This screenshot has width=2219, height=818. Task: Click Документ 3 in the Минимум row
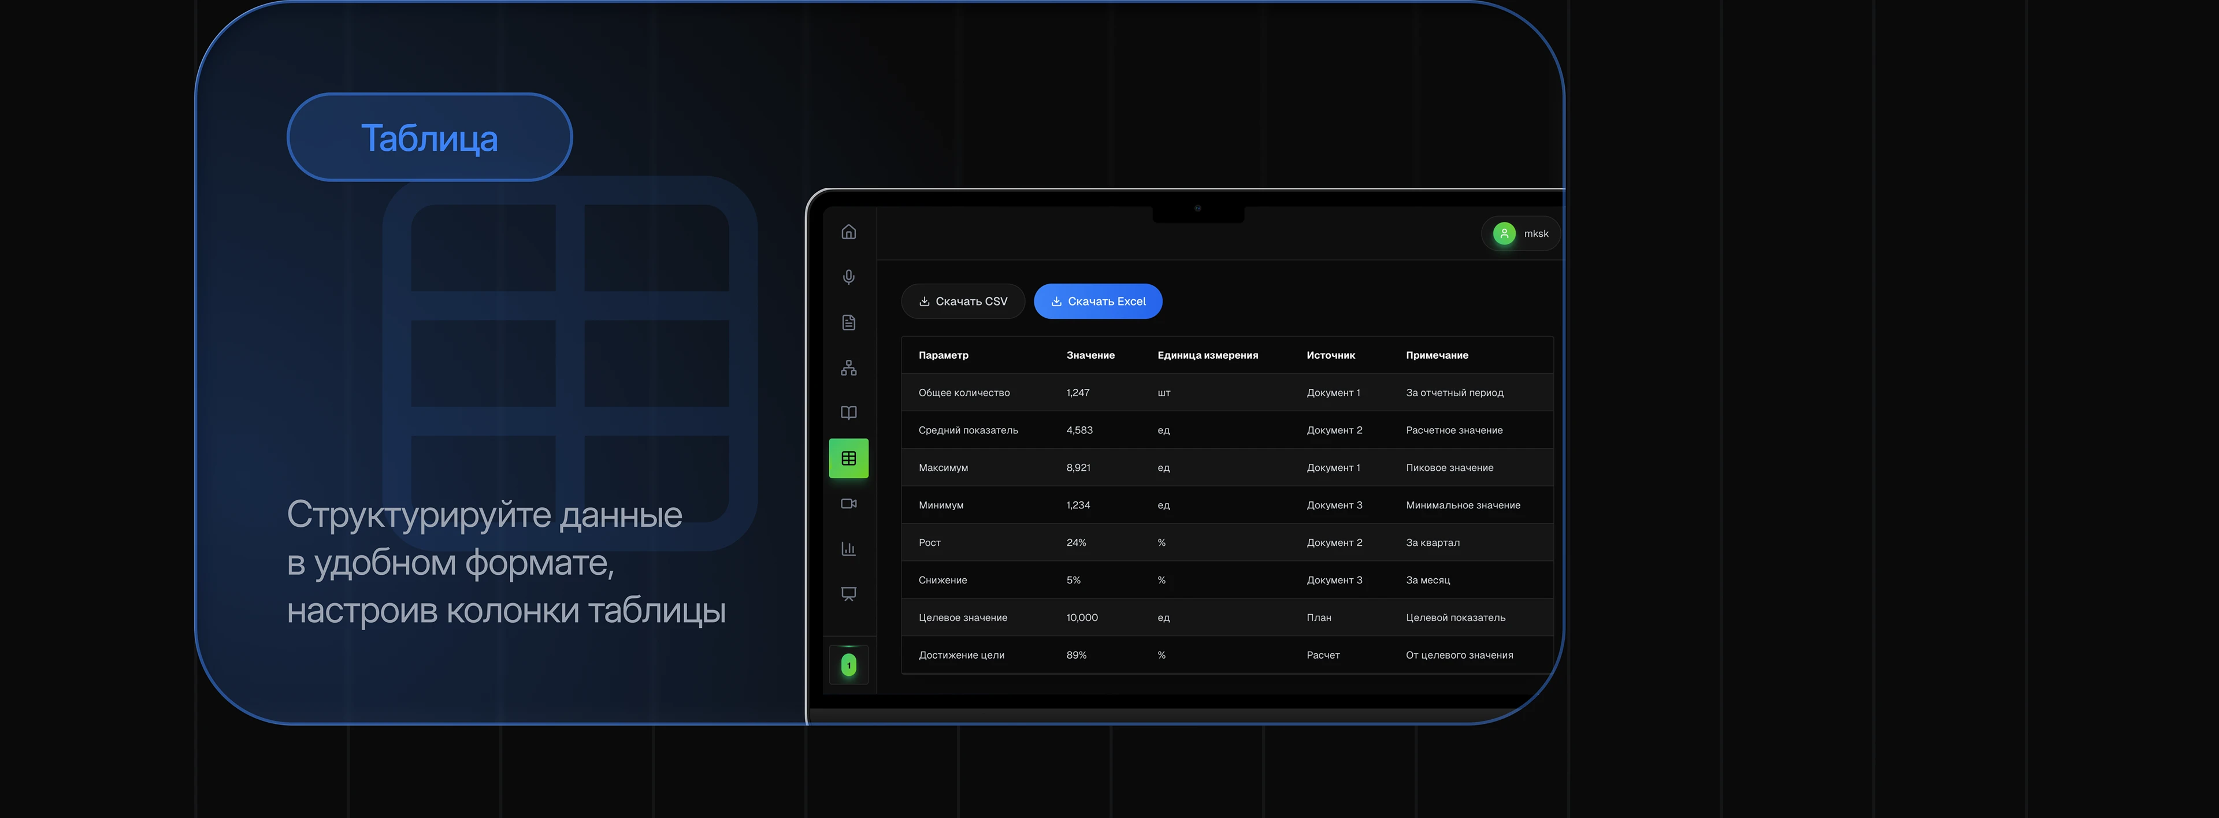[1334, 504]
